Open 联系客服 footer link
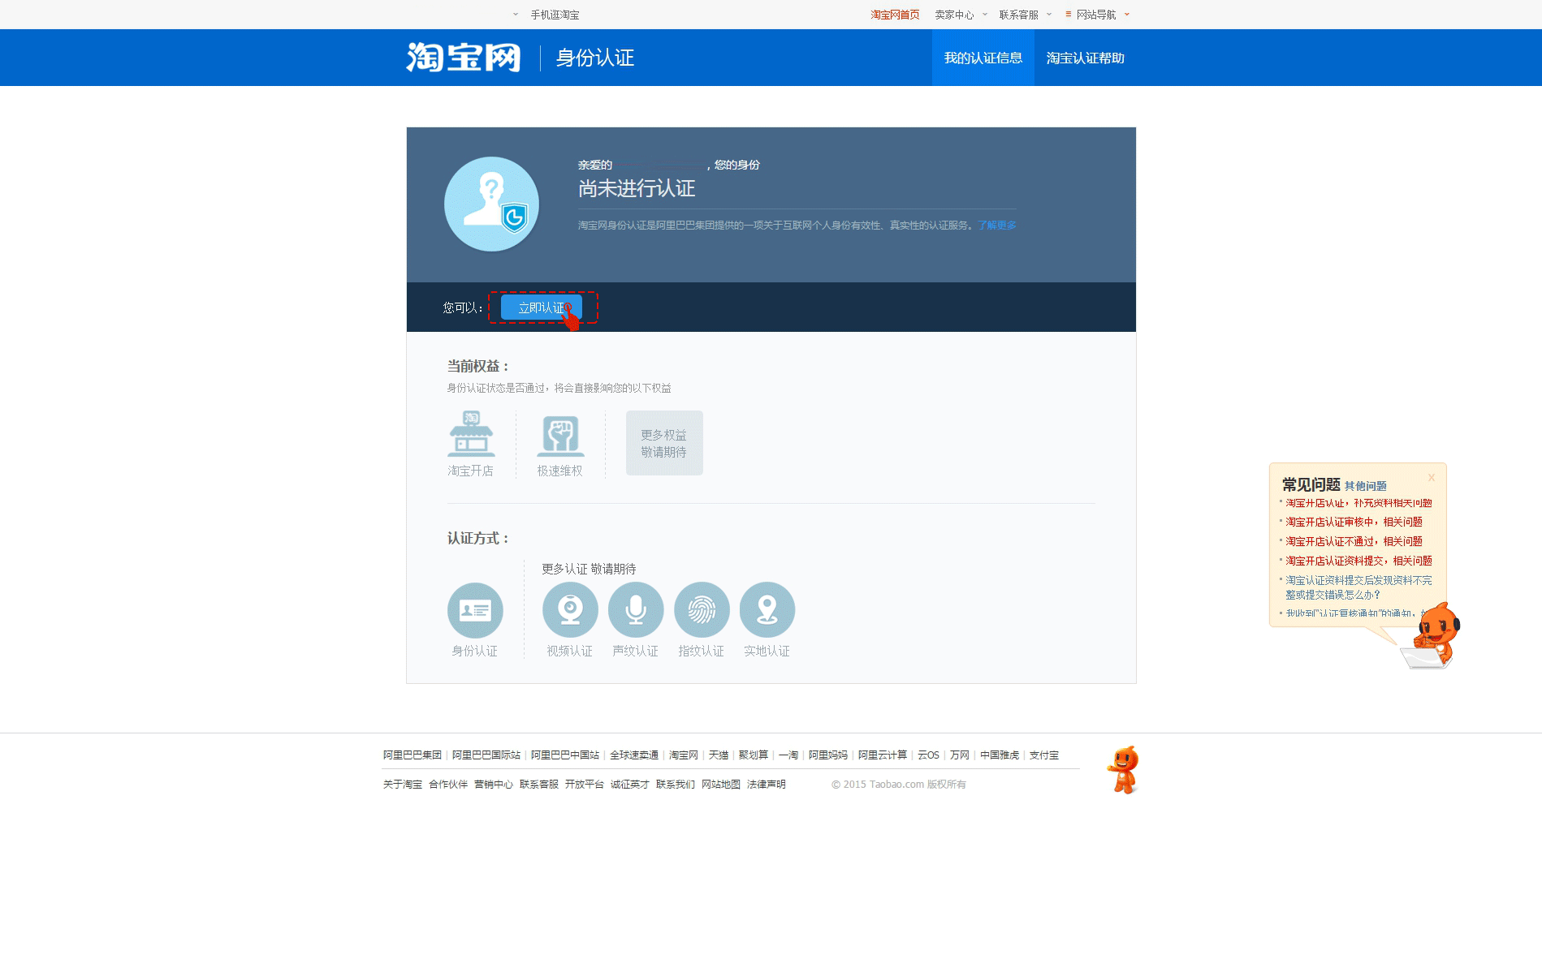The width and height of the screenshot is (1542, 959). [539, 784]
